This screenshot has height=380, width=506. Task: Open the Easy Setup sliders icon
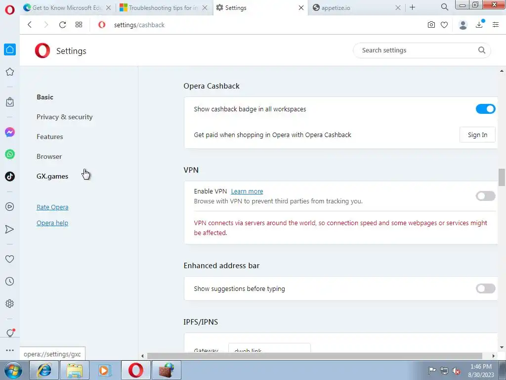tap(496, 25)
